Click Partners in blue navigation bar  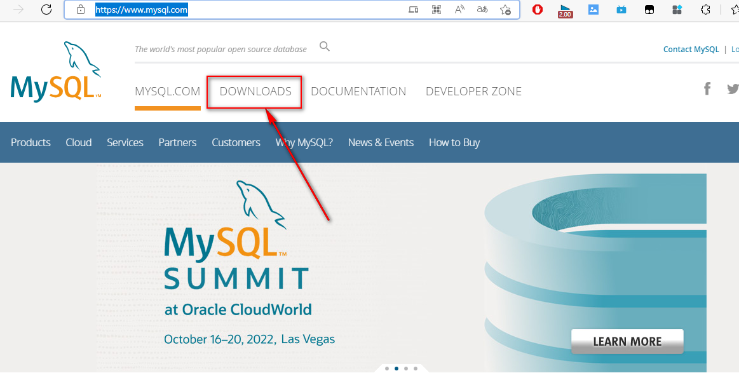pyautogui.click(x=178, y=142)
